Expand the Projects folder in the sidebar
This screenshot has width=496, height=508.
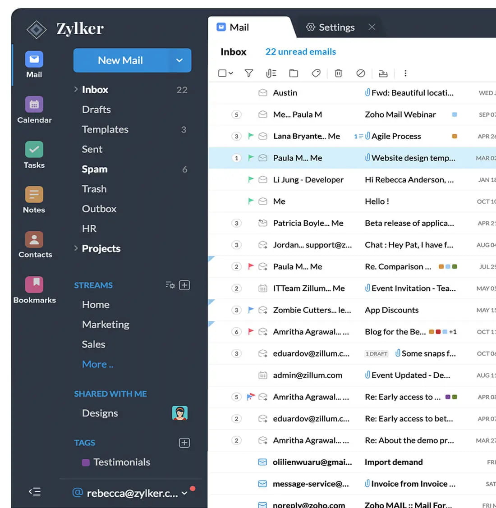click(76, 248)
